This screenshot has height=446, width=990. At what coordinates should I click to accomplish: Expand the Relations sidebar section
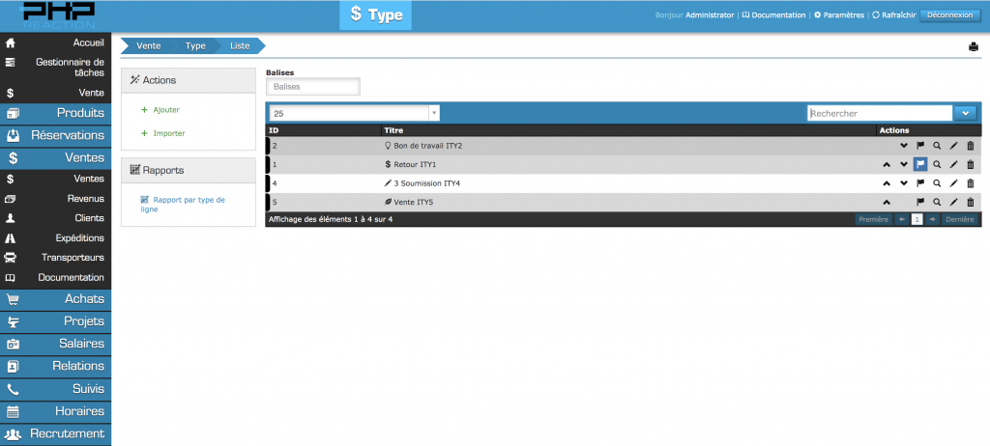point(55,367)
